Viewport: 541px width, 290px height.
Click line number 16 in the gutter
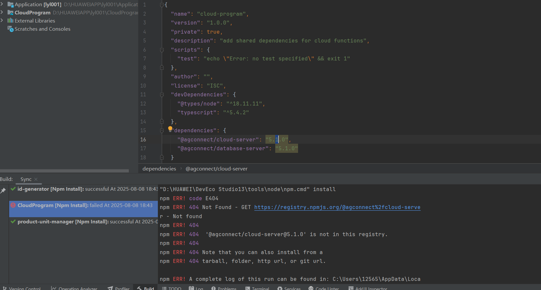[143, 140]
